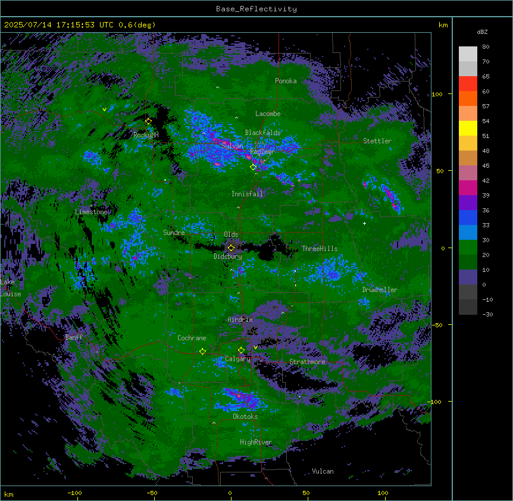Pick the purple 36-39 dBZ legend swatch
The image size is (513, 501).
(468, 203)
